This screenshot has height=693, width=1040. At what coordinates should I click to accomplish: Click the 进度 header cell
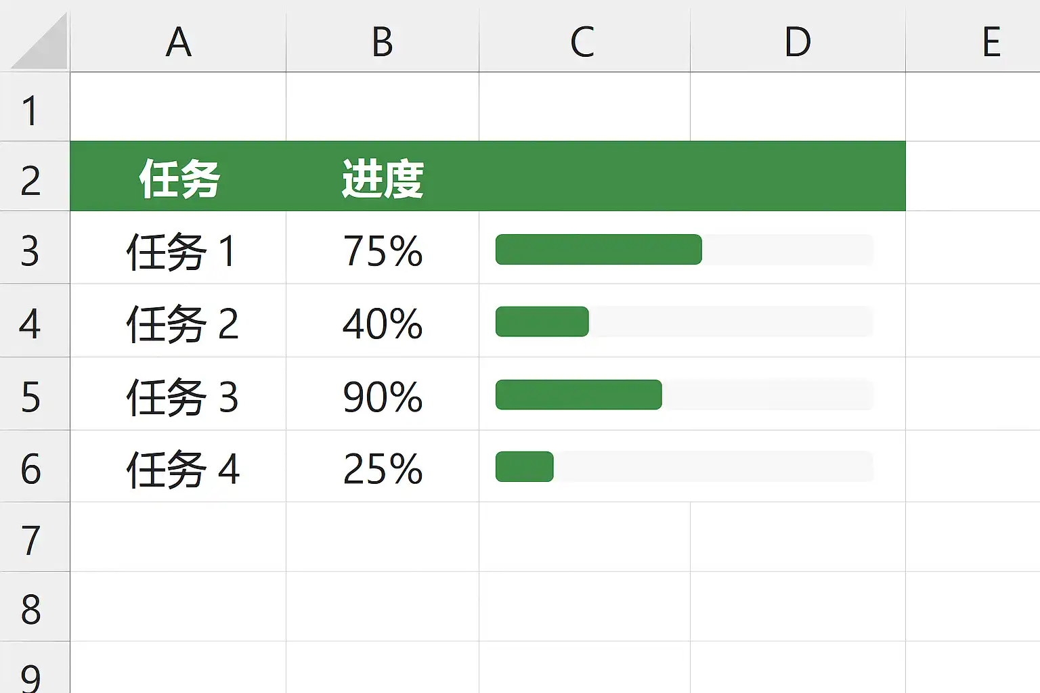[383, 179]
